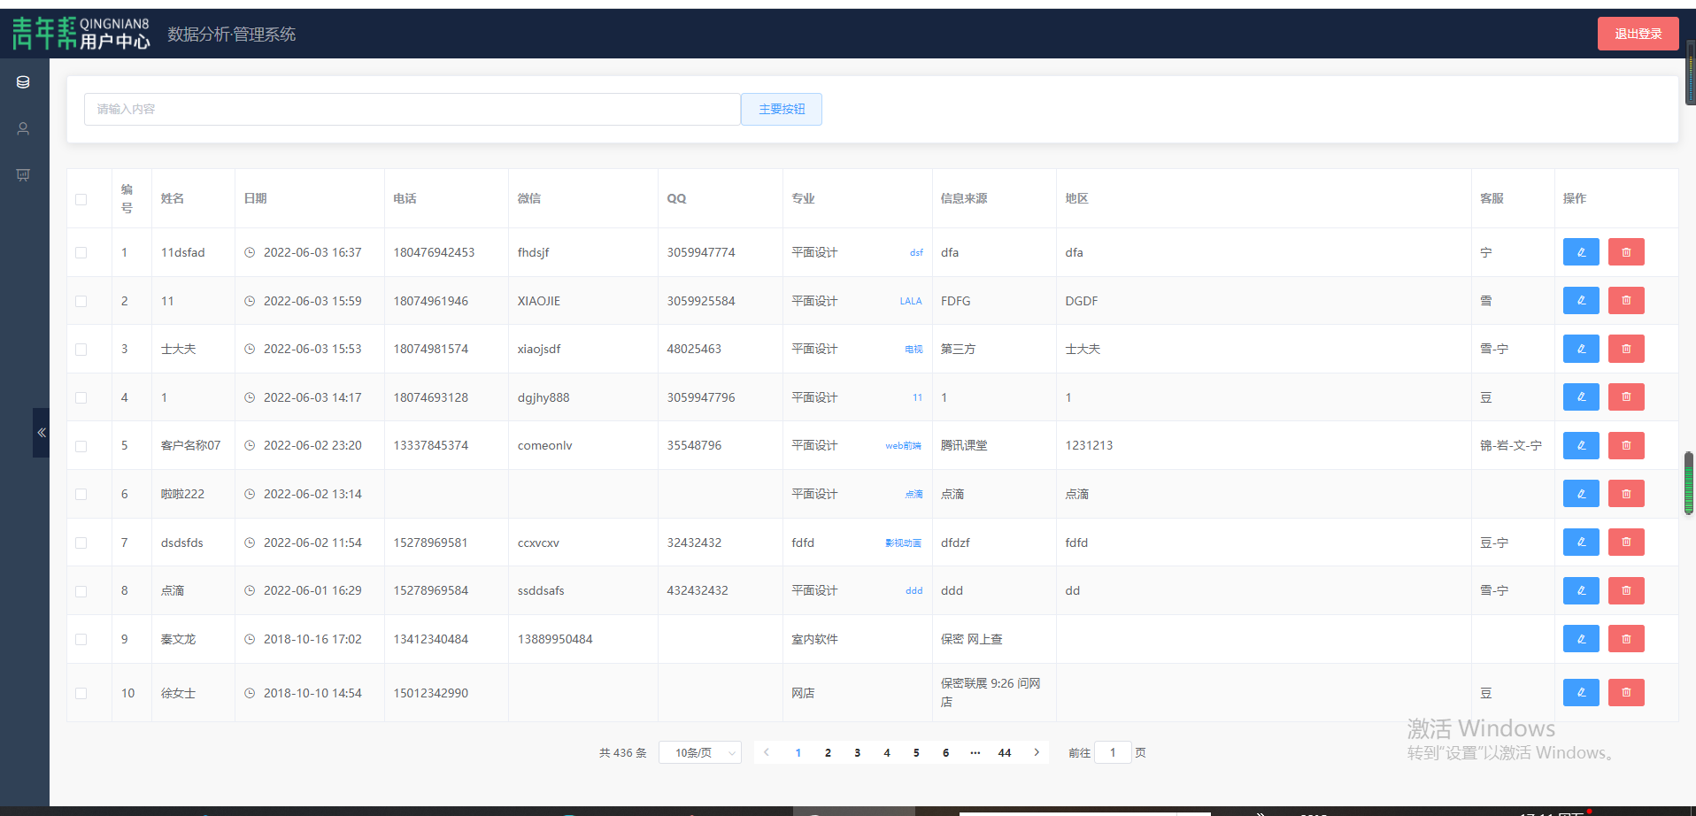Click the QINGNIAN8 用户中心 logo
The width and height of the screenshot is (1696, 816).
pos(82,33)
